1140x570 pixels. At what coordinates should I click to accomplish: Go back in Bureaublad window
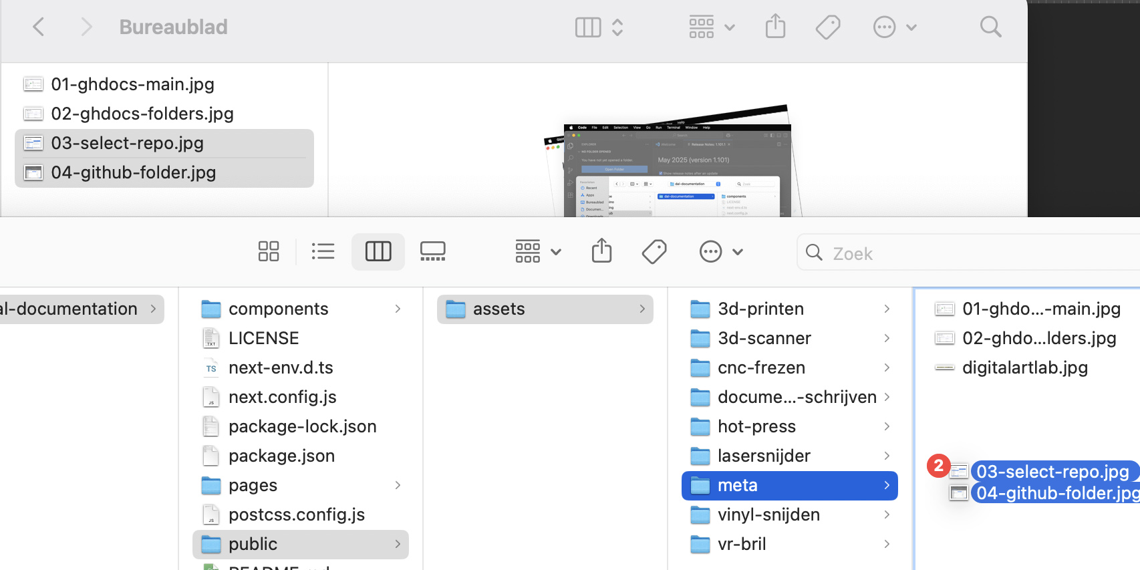point(39,27)
